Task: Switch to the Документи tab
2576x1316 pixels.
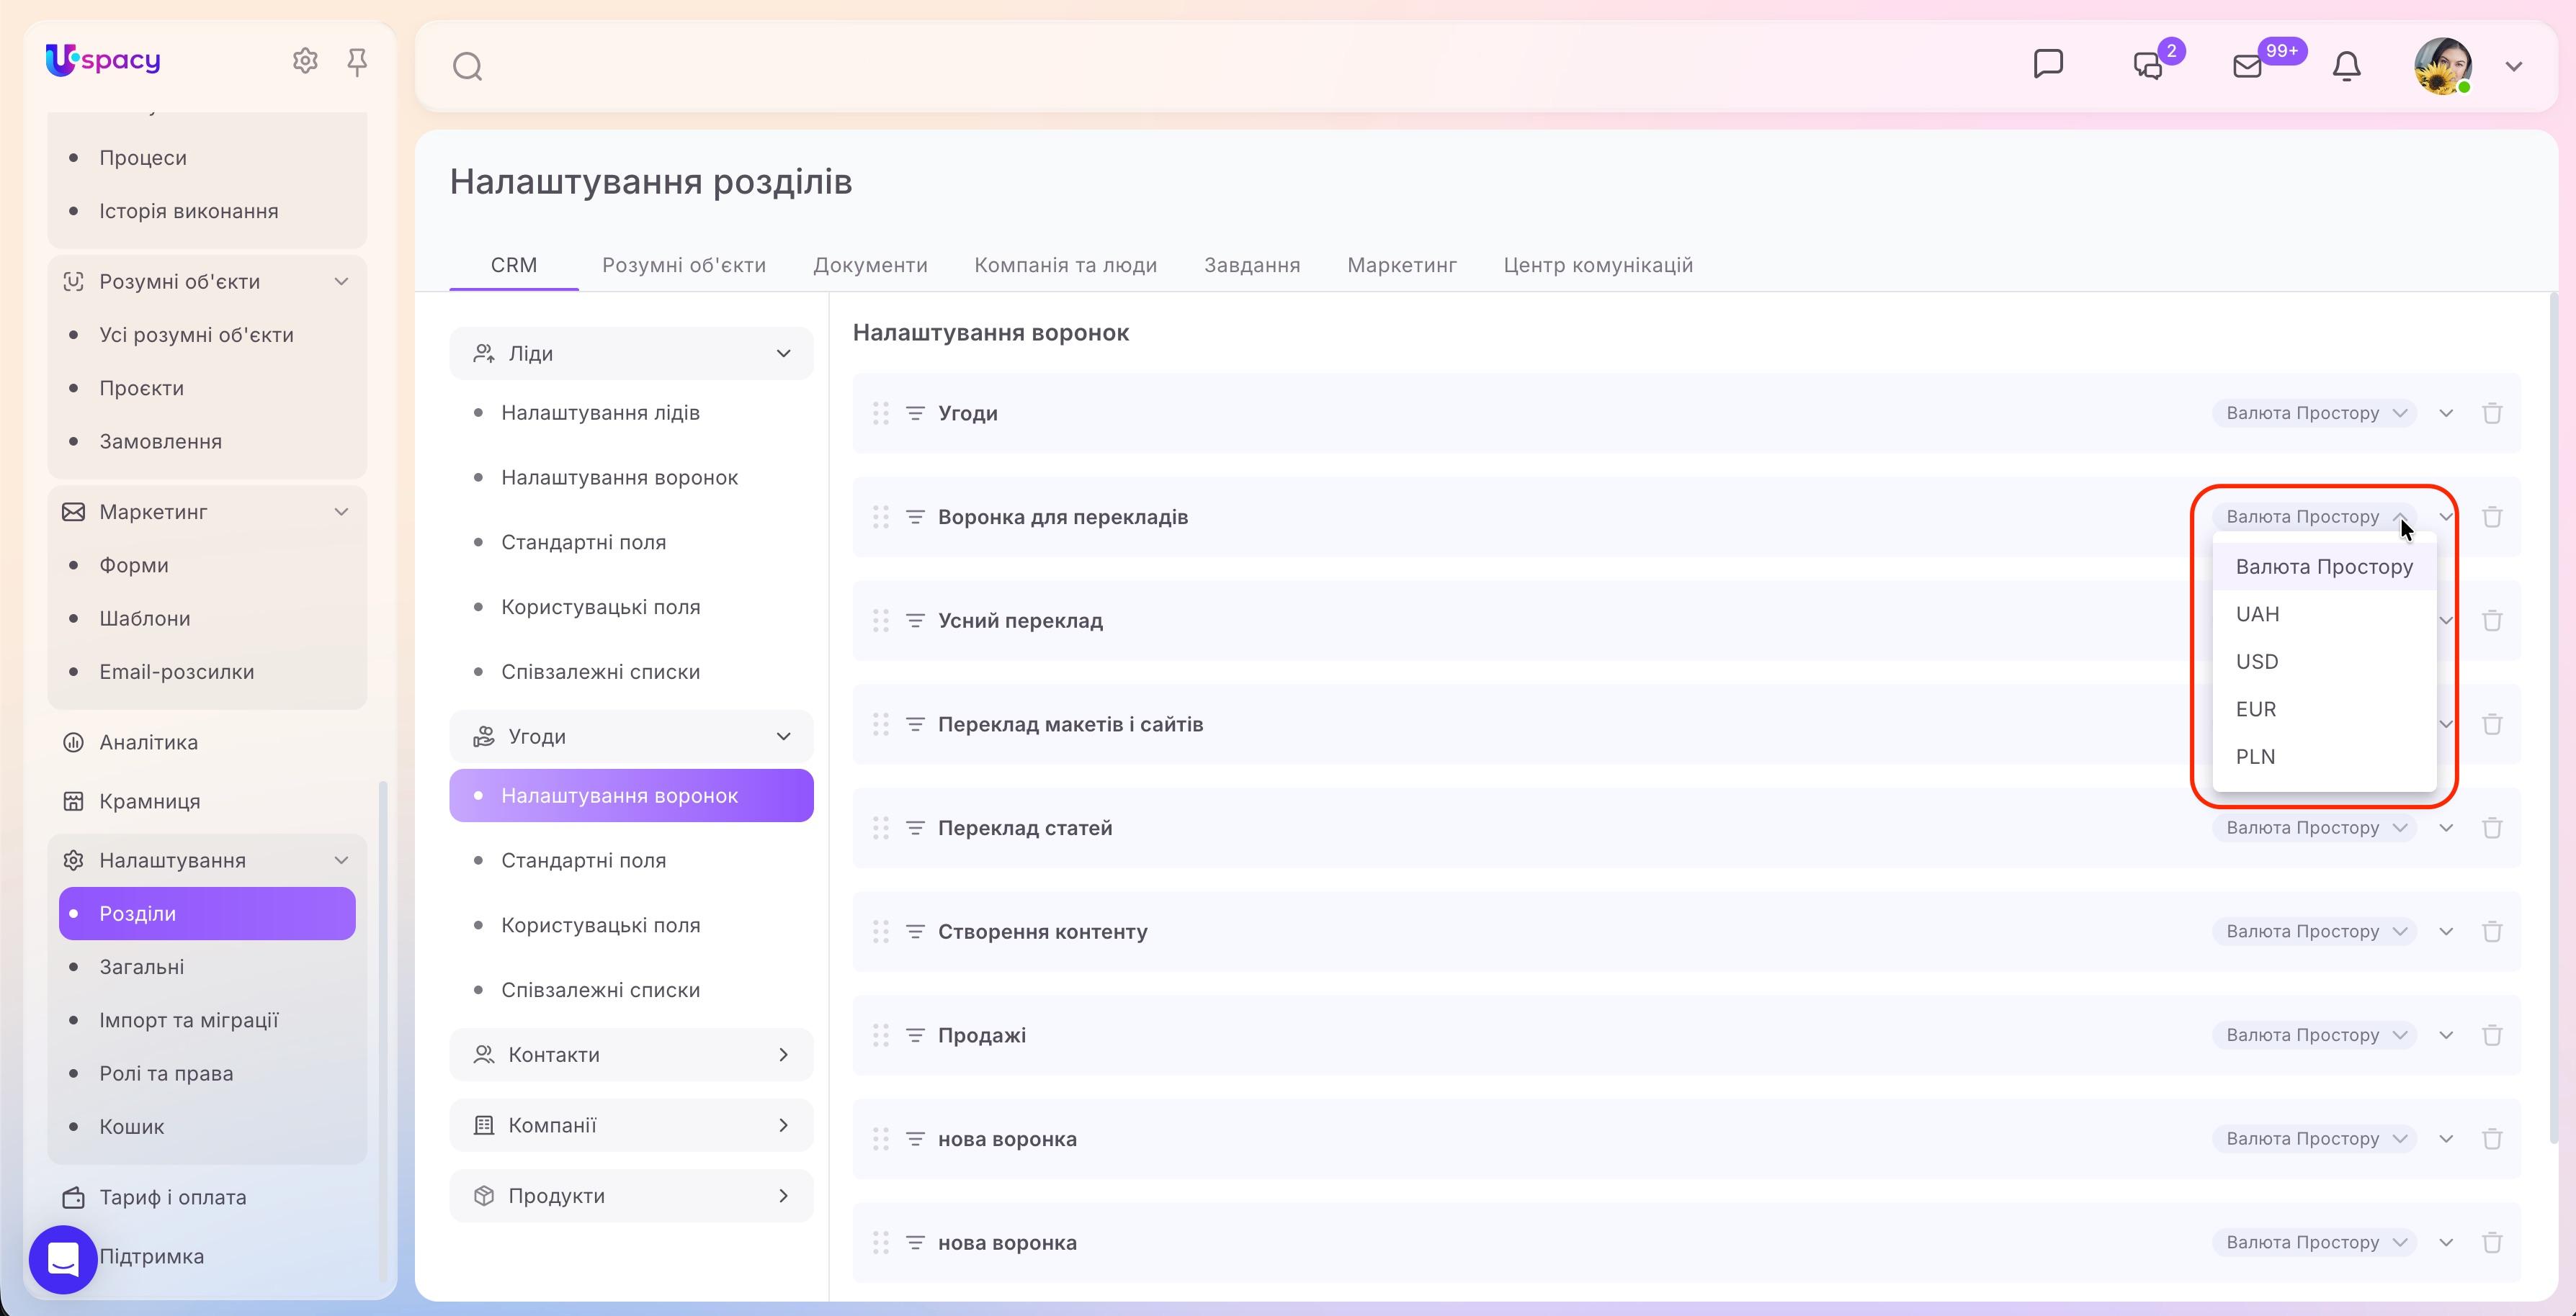Action: tap(870, 265)
